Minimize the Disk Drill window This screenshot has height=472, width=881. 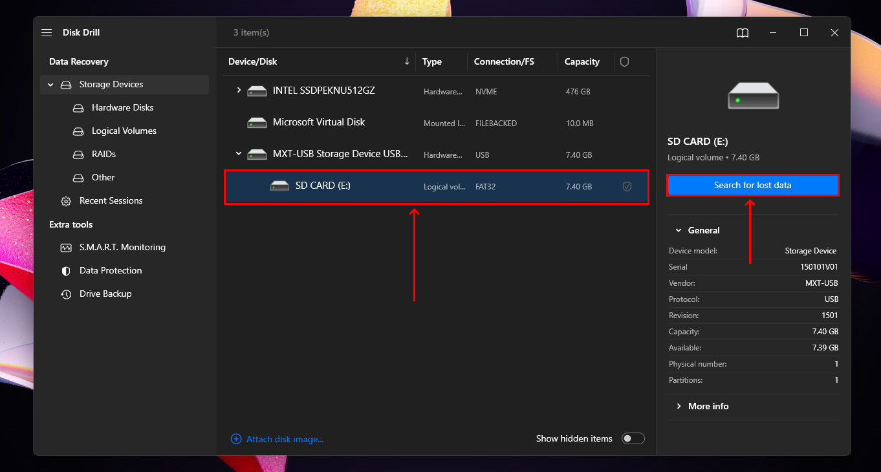click(773, 33)
